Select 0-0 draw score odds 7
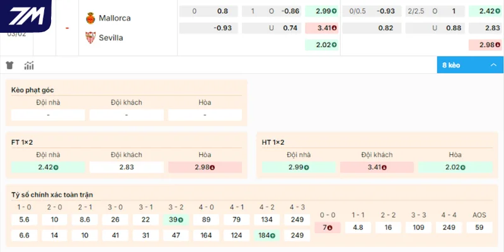504x252 pixels. (327, 227)
